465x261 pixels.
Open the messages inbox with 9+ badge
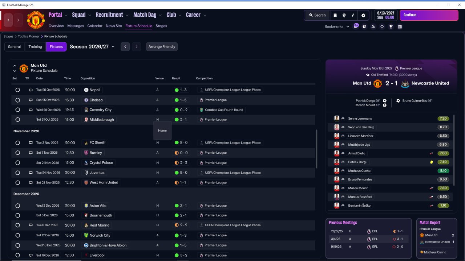pyautogui.click(x=356, y=26)
